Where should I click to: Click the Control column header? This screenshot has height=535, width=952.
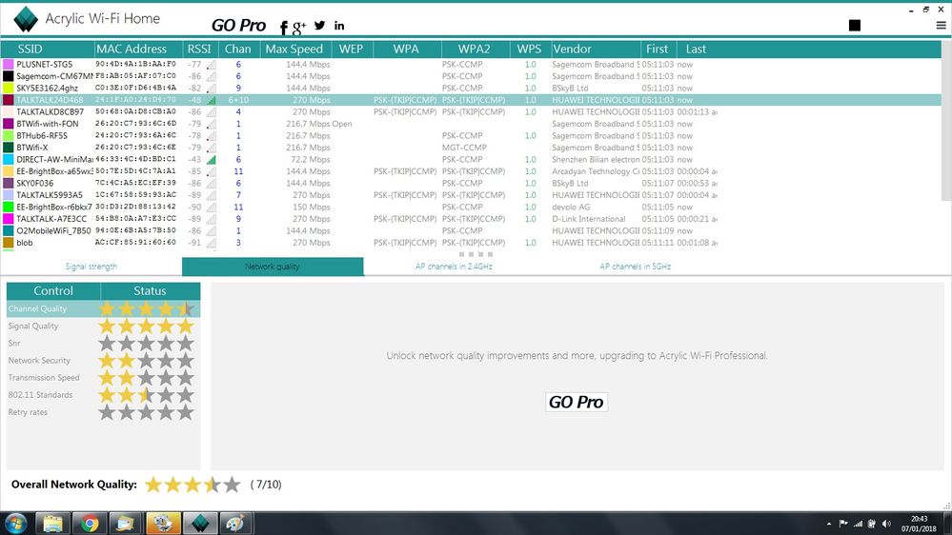(x=53, y=291)
